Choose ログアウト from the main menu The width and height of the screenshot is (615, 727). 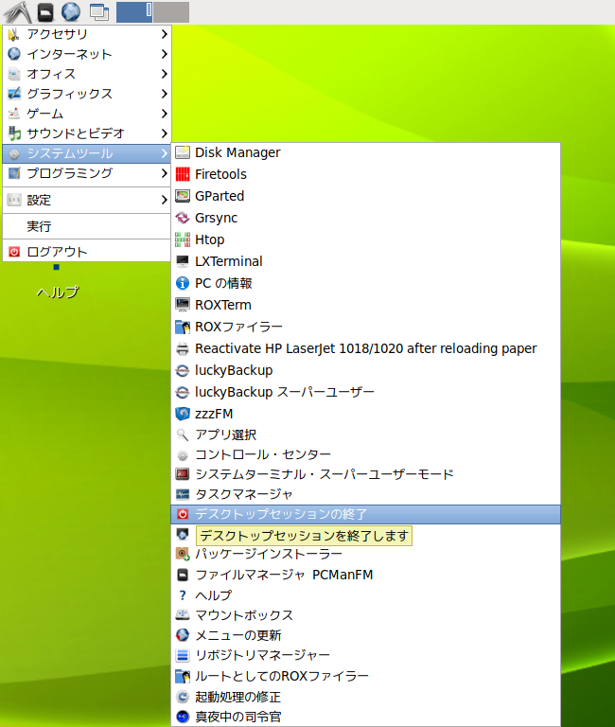click(87, 252)
